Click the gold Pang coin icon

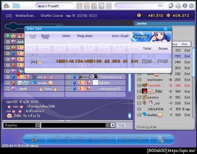(139, 15)
